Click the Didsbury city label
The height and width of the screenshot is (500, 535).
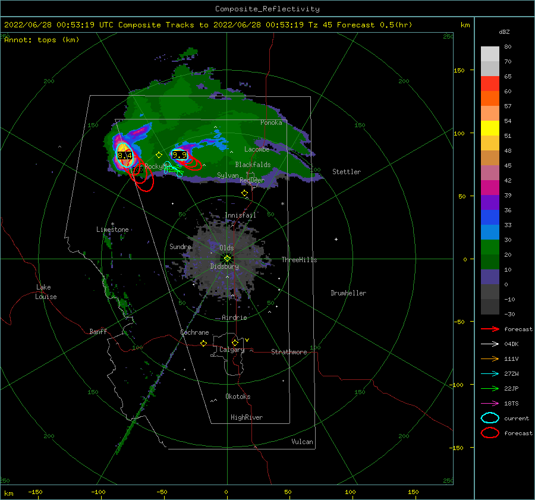pos(225,266)
